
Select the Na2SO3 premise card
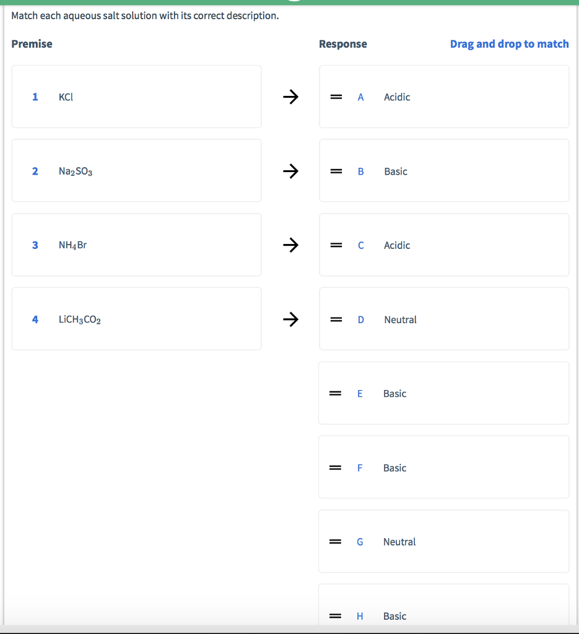136,171
